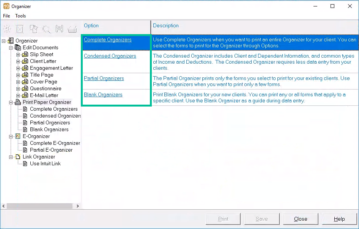Click the magnifier Preview toolbar icon

[x=46, y=29]
